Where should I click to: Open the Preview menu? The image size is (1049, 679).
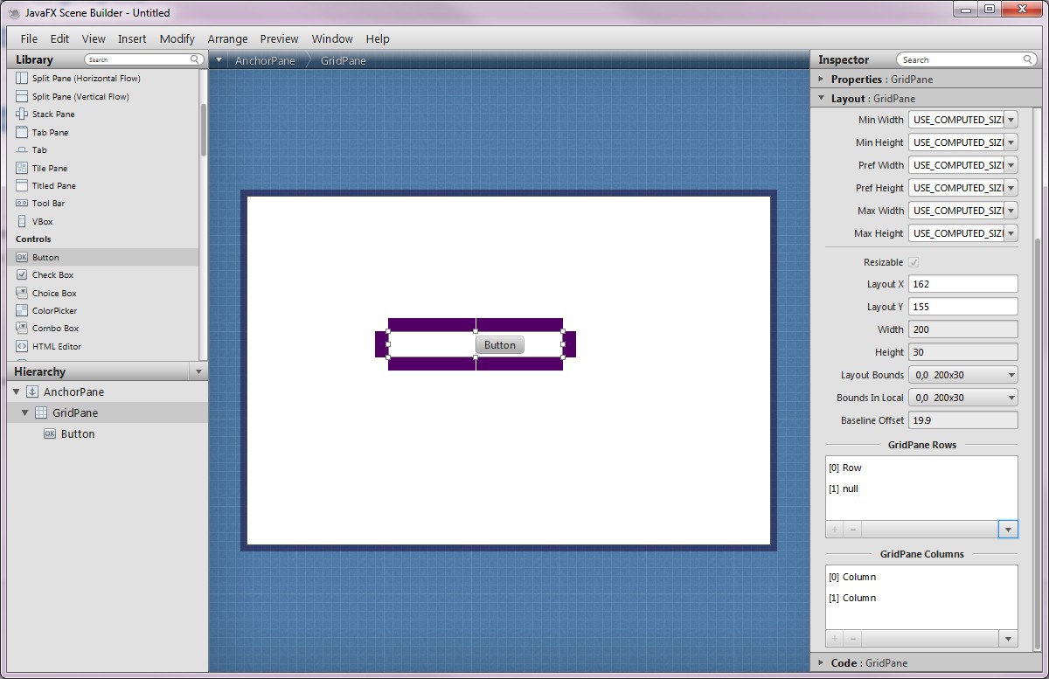(279, 39)
